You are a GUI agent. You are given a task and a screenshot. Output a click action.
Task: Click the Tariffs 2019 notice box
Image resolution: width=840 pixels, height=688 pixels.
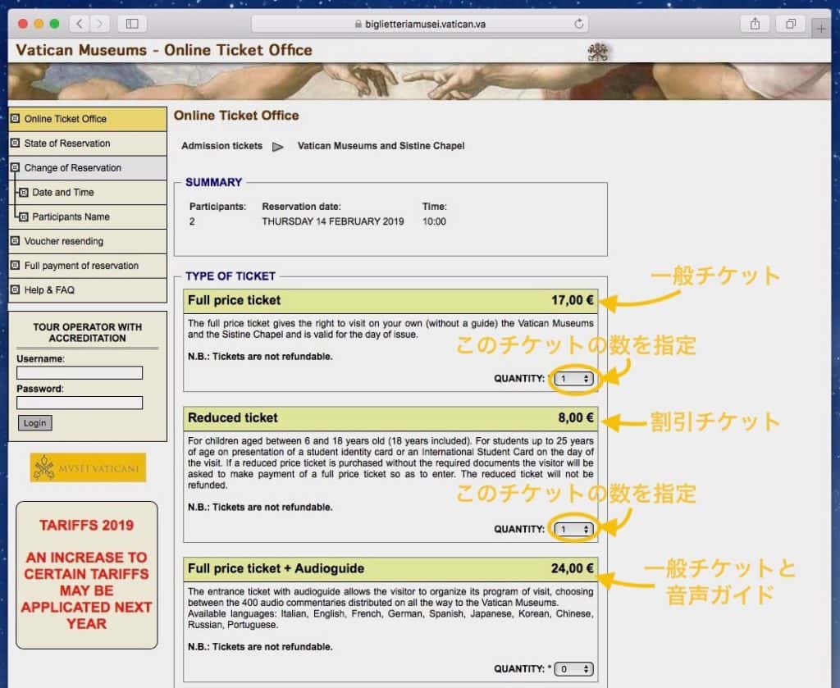(87, 575)
